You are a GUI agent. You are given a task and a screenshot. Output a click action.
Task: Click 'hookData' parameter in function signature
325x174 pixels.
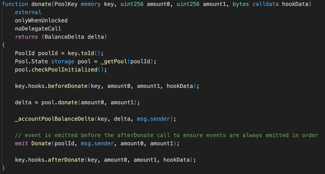295,4
